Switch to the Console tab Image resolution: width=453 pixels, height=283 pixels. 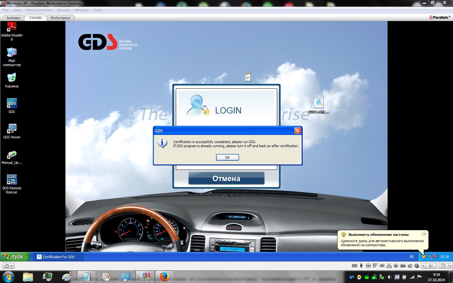[x=35, y=18]
